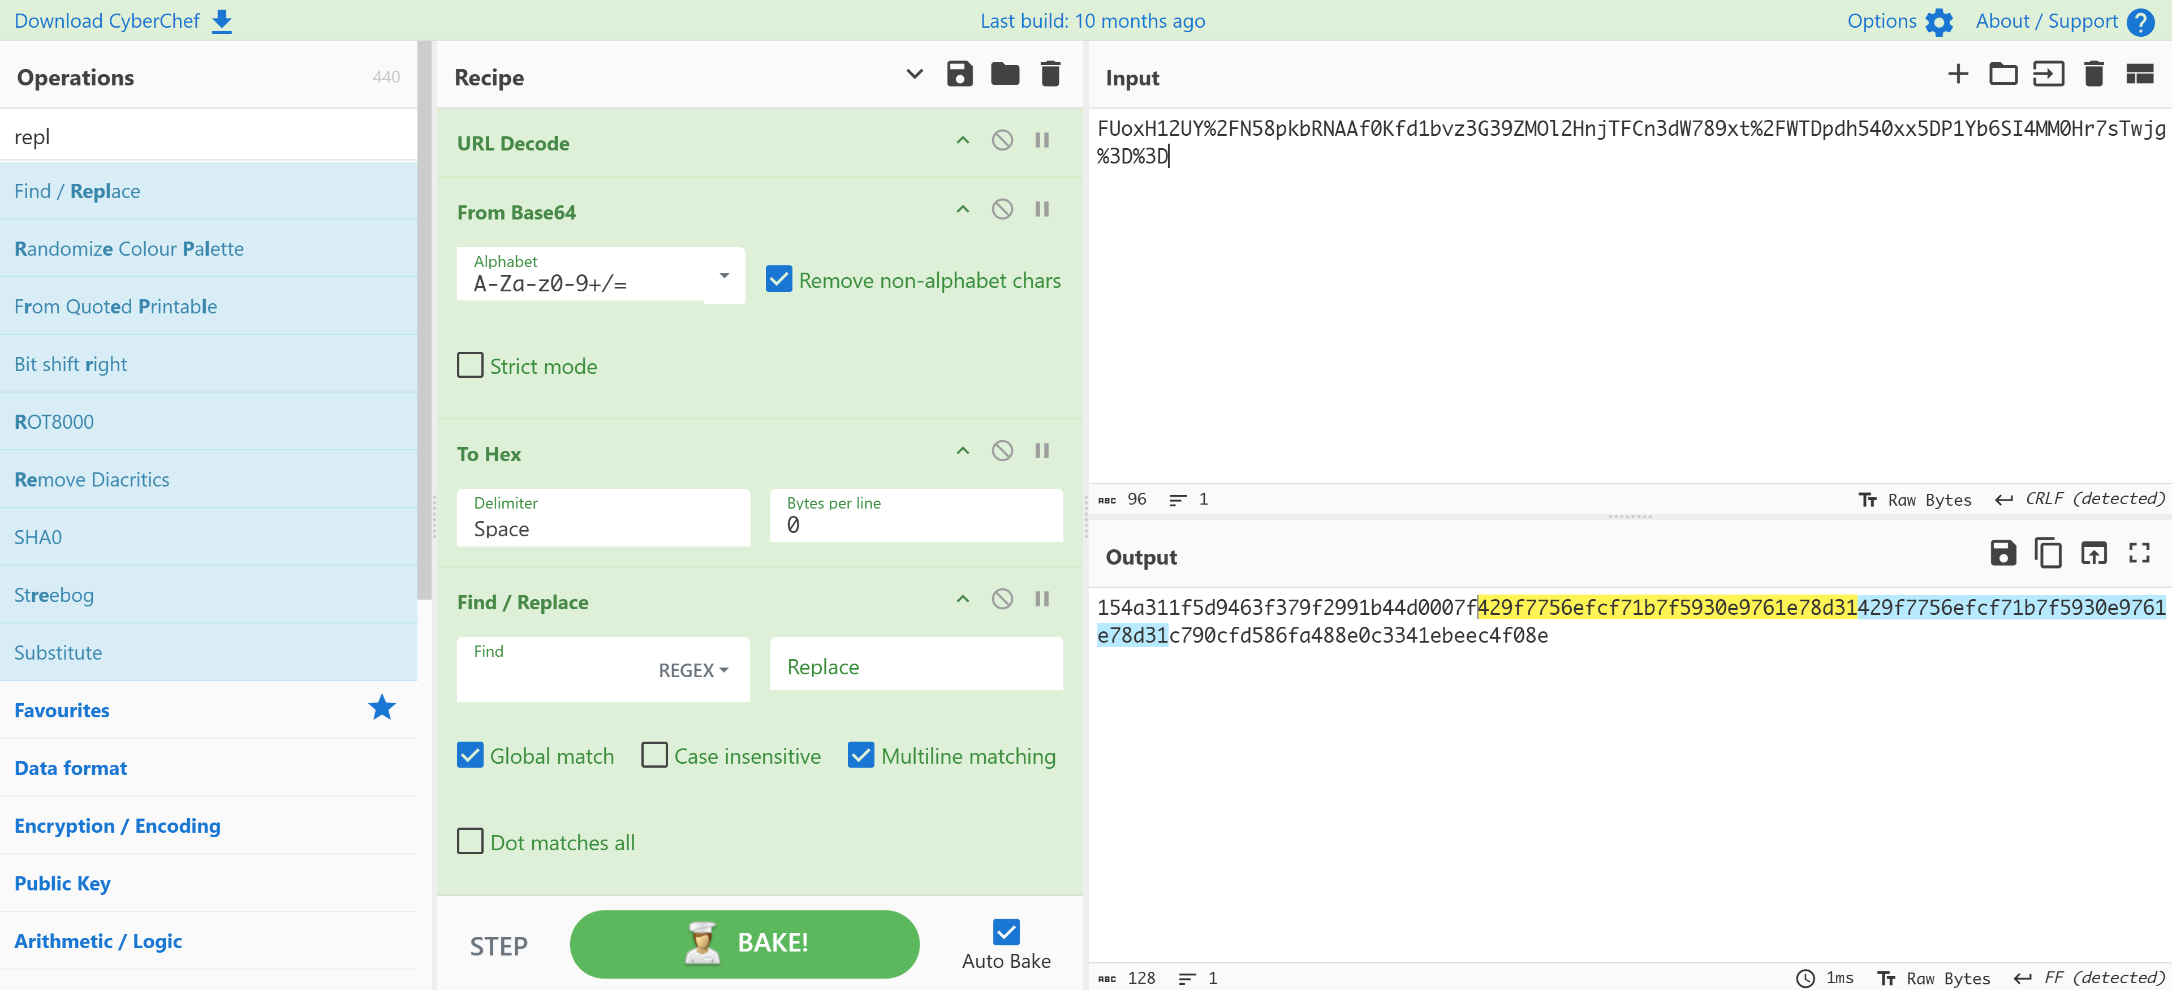This screenshot has width=2172, height=990.
Task: Open input Raw Bytes encoding selector
Action: 1916,500
